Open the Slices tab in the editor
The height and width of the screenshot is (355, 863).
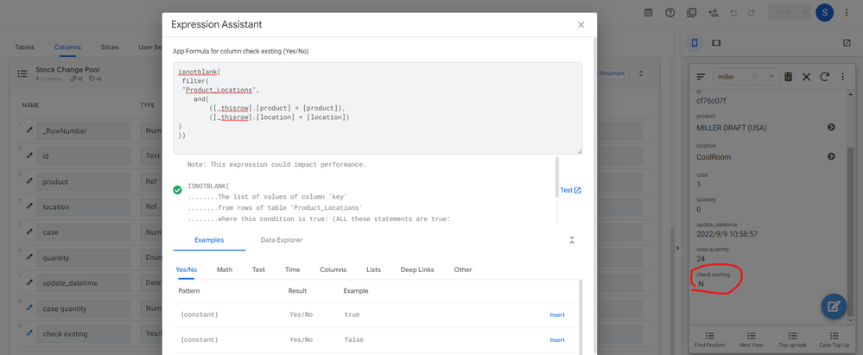click(x=110, y=48)
